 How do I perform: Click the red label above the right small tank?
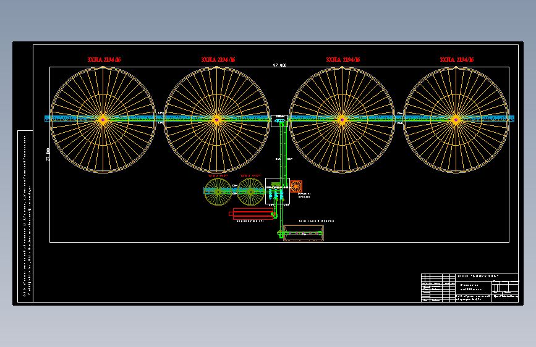(250, 176)
